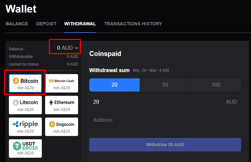Select the Dogecoin coin icon
Image resolution: width=251 pixels, height=162 pixels.
point(52,124)
